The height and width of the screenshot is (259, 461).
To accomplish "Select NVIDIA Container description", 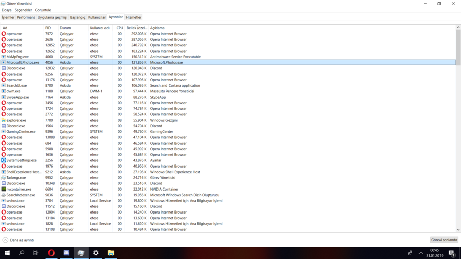I will tap(164, 189).
